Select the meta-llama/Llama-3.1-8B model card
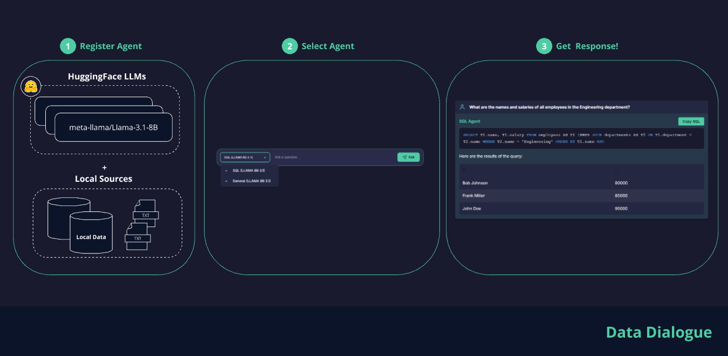This screenshot has width=728, height=356. point(113,127)
